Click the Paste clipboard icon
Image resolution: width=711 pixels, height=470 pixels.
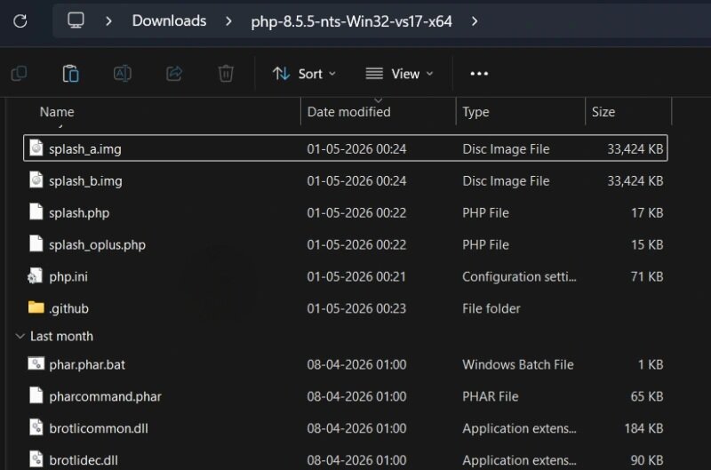tap(70, 74)
